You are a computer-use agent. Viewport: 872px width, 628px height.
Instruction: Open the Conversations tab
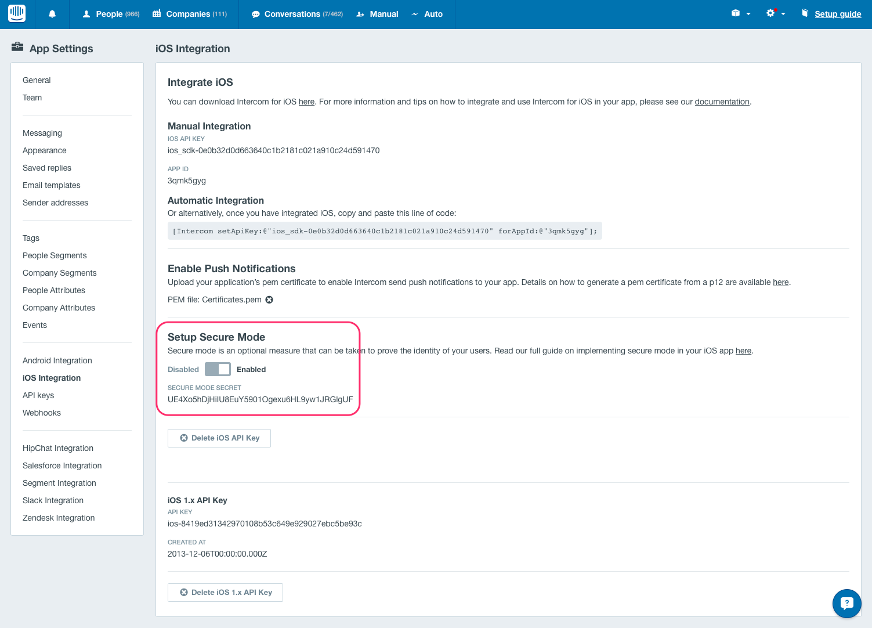pos(297,14)
